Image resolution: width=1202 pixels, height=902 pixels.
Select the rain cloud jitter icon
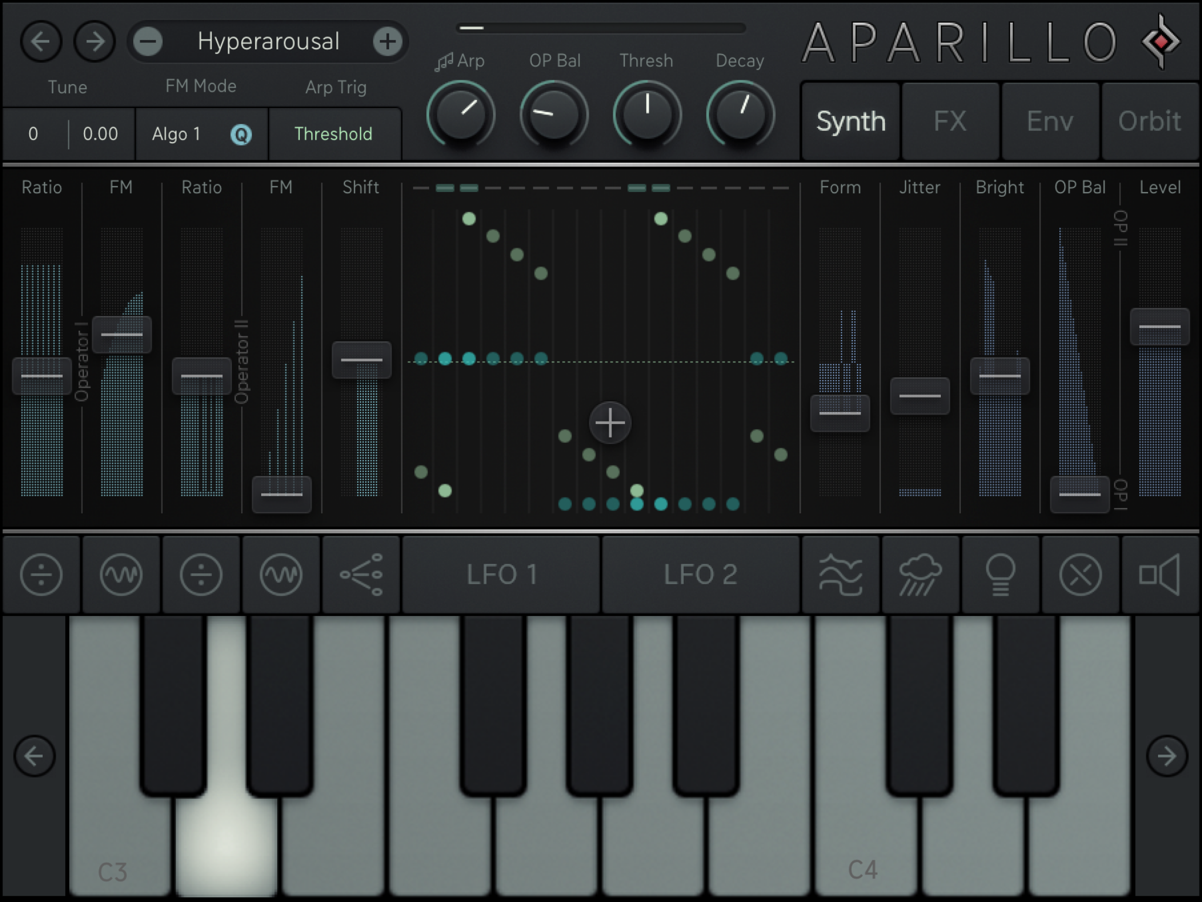point(920,574)
